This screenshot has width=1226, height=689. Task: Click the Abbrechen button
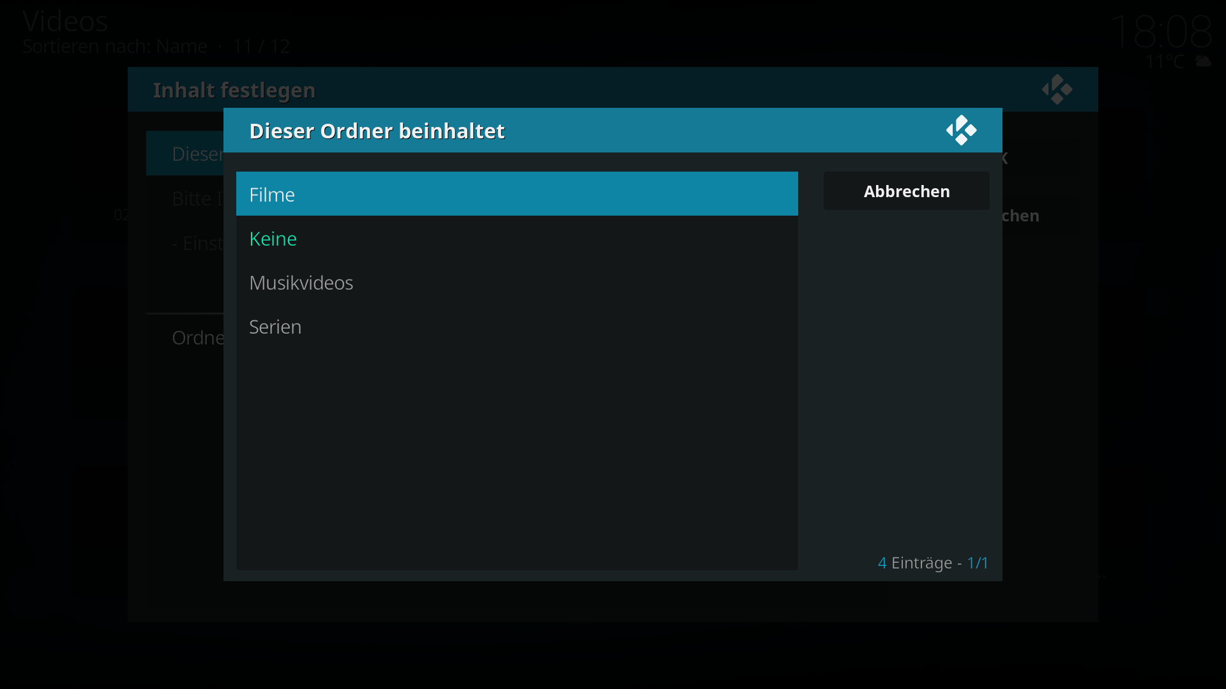(x=906, y=191)
